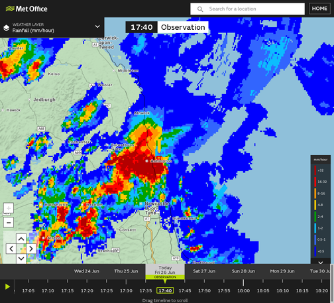Click the Alnwick map label
Image resolution: width=334 pixels, height=303 pixels.
(x=142, y=113)
